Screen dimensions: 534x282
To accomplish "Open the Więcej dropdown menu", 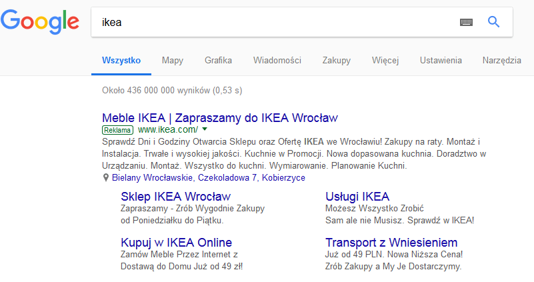I will click(x=385, y=60).
